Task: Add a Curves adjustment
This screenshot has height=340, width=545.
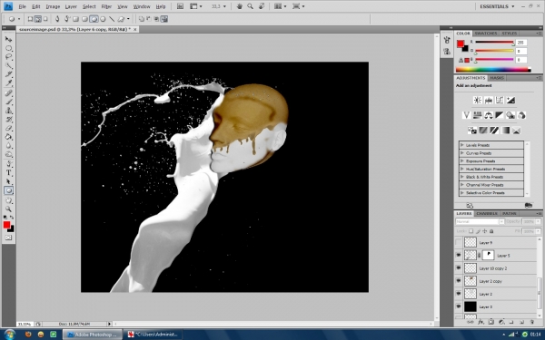Action: click(x=500, y=101)
